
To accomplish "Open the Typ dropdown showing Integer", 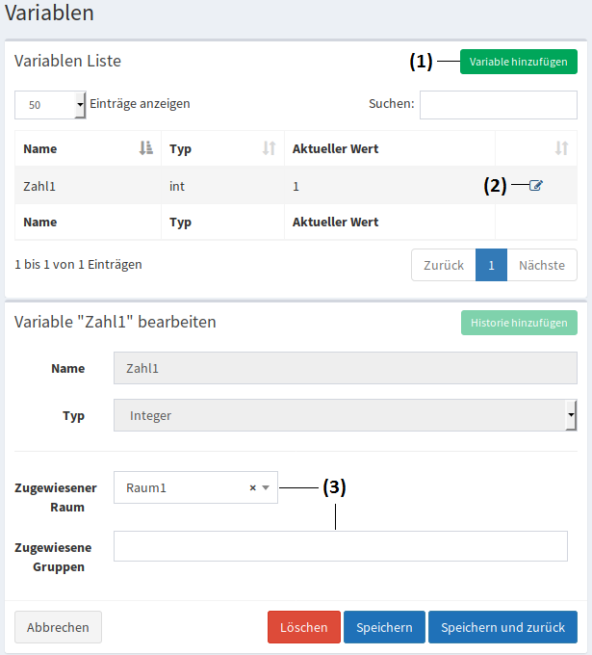I will pos(345,415).
